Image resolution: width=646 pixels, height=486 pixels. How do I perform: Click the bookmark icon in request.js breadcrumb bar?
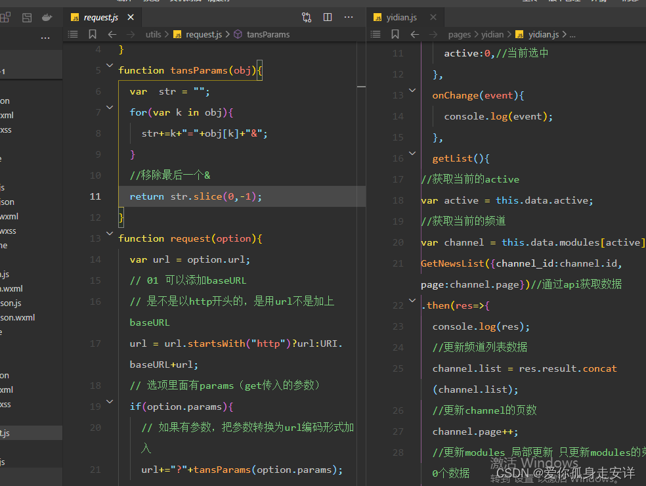point(93,34)
